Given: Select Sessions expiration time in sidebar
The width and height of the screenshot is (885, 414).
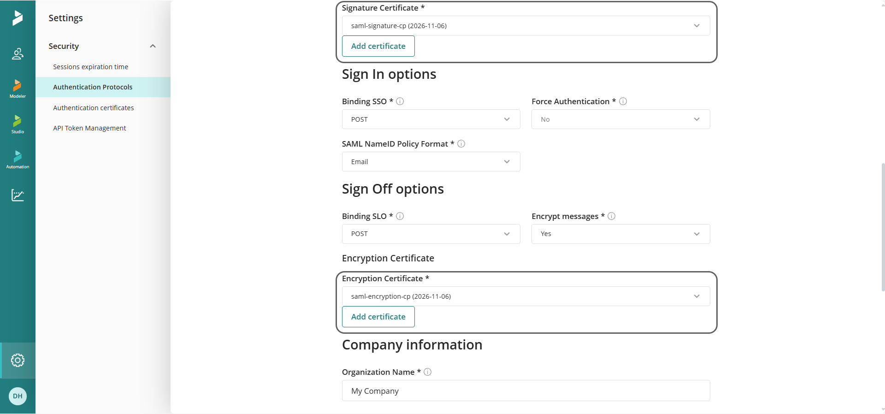Looking at the screenshot, I should 90,67.
